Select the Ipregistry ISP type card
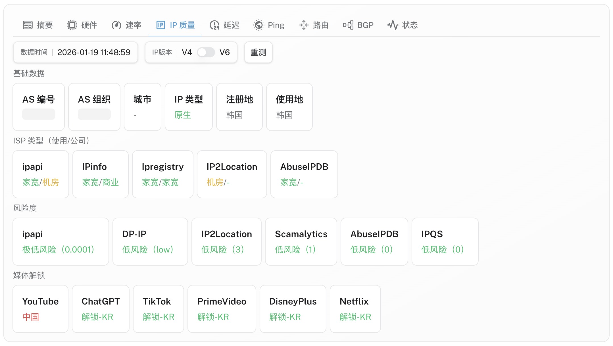 162,174
